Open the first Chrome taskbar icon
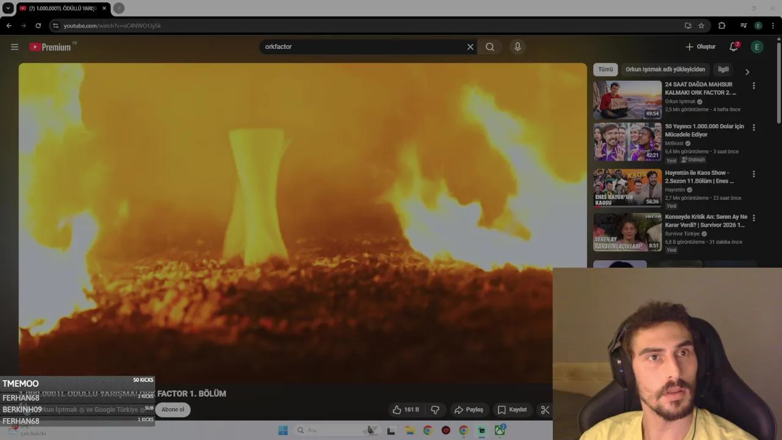This screenshot has height=440, width=782. pyautogui.click(x=428, y=431)
